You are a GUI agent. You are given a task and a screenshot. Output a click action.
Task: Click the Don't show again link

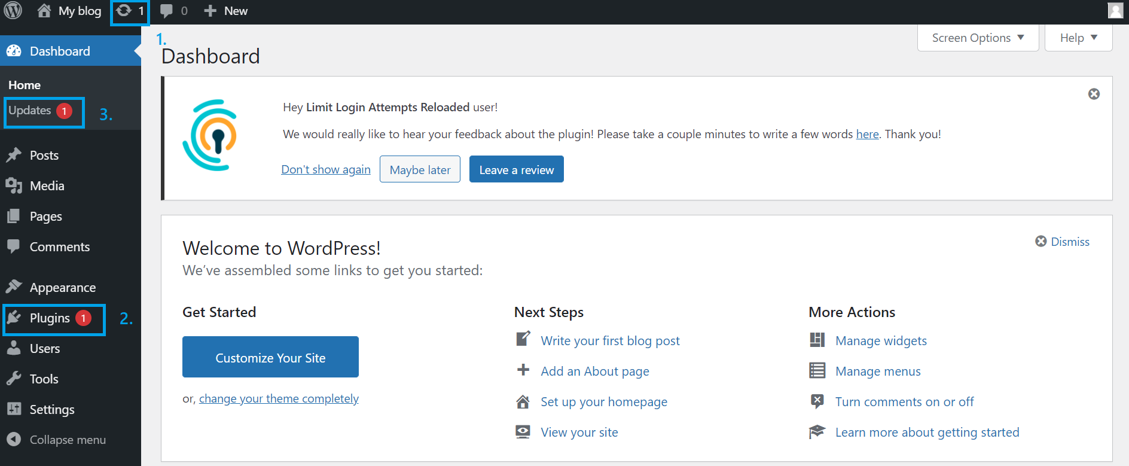point(326,169)
